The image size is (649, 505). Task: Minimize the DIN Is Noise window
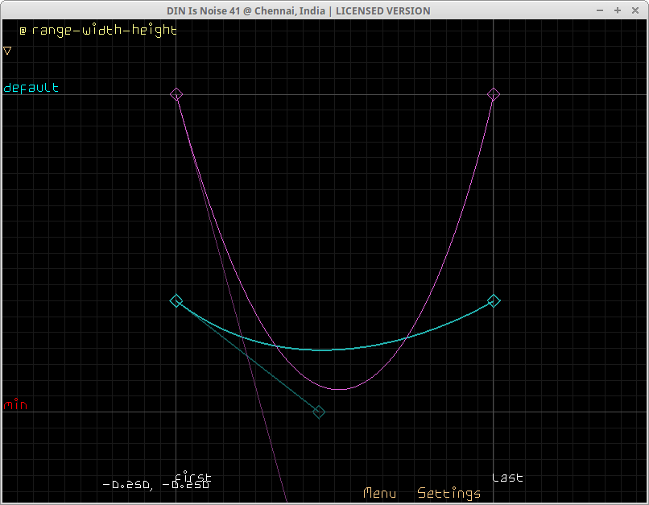tap(600, 10)
